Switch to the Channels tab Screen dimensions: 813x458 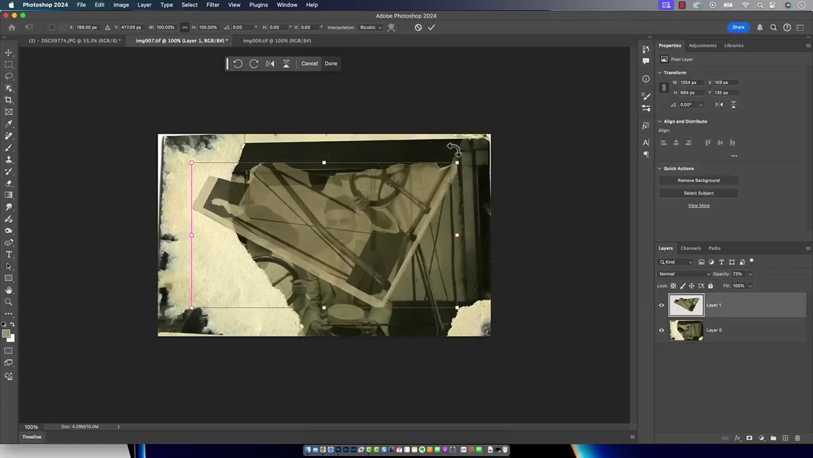(690, 248)
